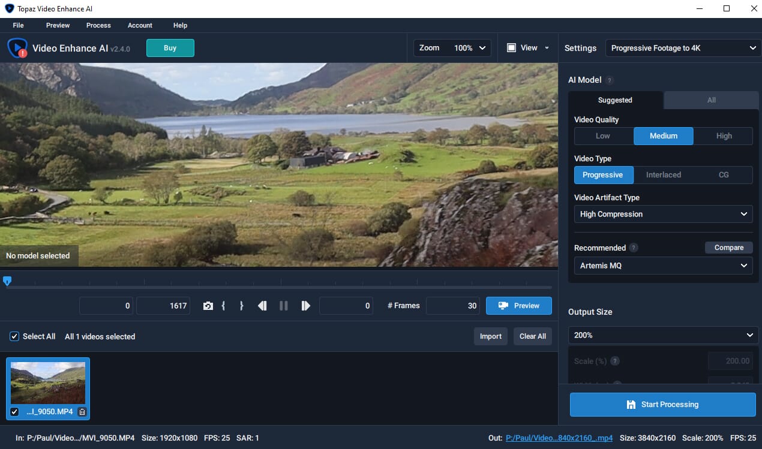Open the Help menu

pyautogui.click(x=180, y=25)
